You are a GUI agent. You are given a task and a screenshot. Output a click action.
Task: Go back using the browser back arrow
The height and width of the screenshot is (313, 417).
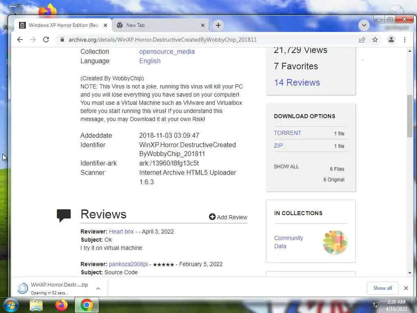[20, 40]
